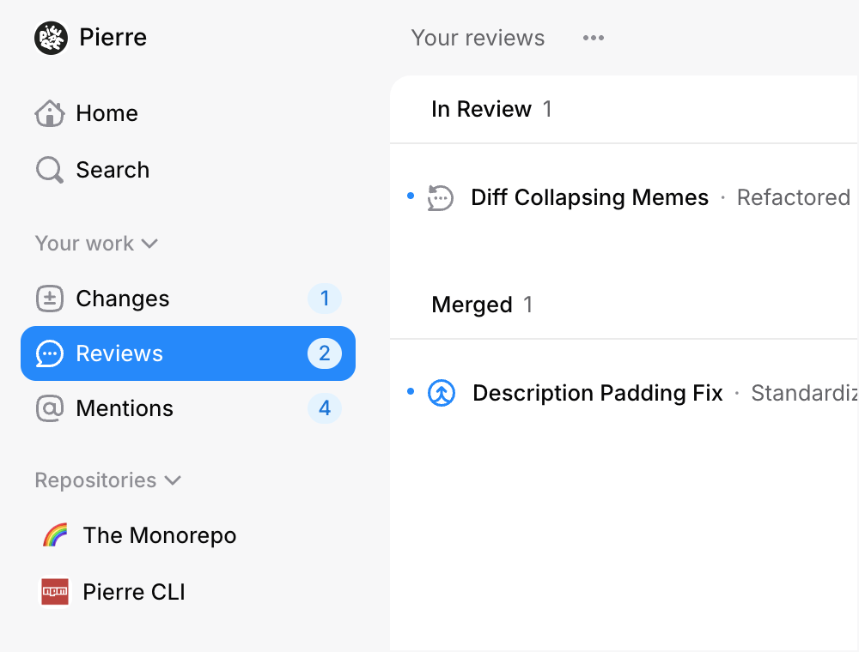
Task: Click the Changes plus-minus icon
Action: tap(50, 299)
